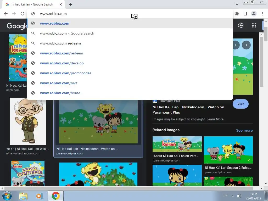Open the laughing tiger Rintoo image thumbnail
The width and height of the screenshot is (268, 201).
point(98,174)
